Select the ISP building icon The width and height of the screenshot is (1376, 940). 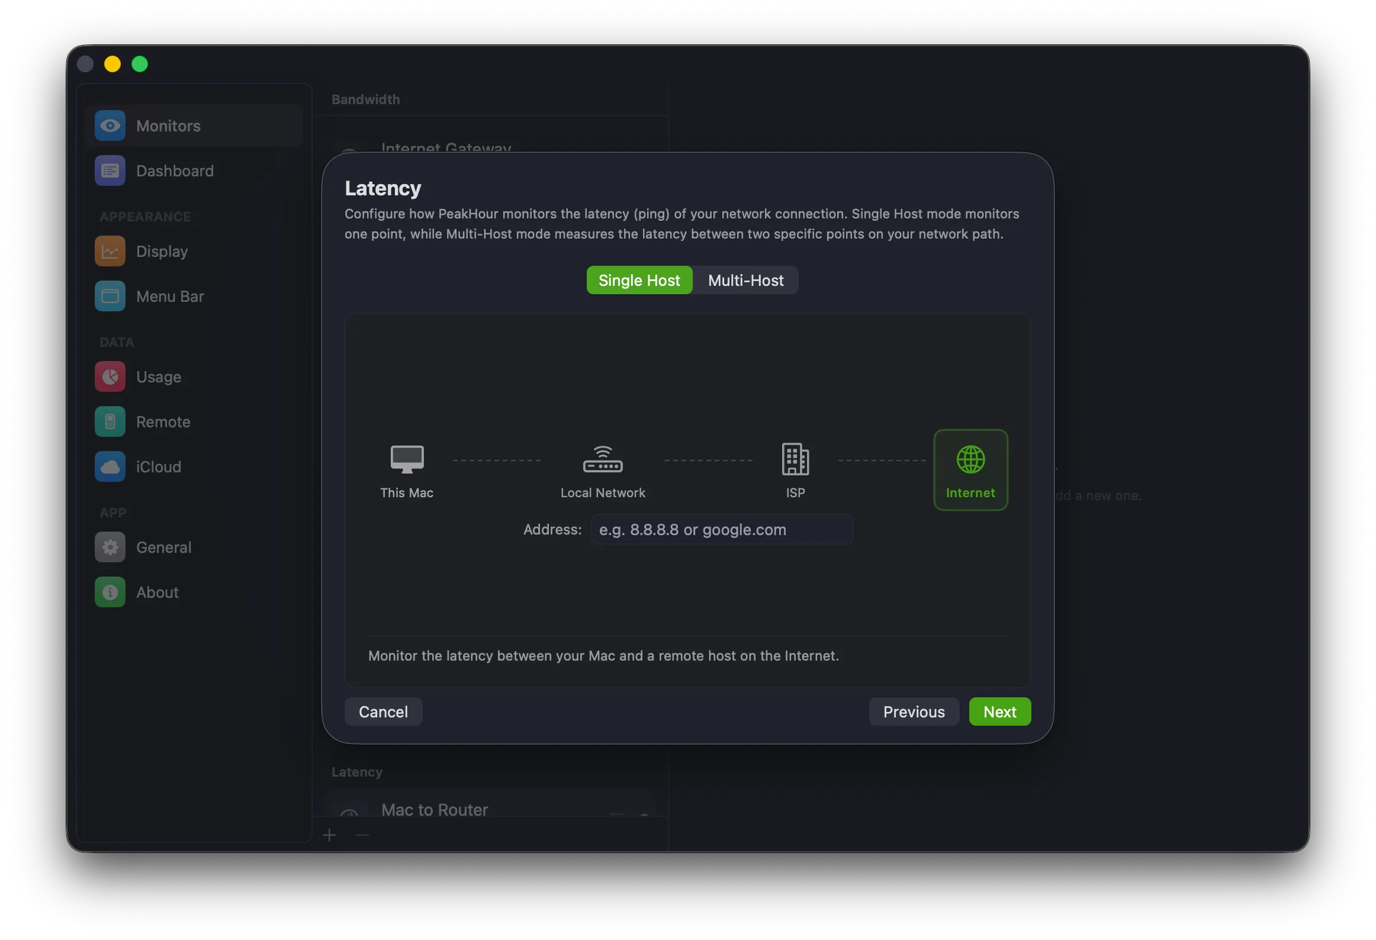coord(795,459)
